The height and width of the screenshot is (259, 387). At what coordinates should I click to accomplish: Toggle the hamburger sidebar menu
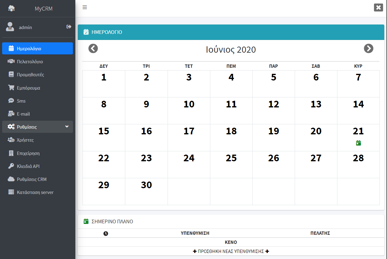(85, 8)
